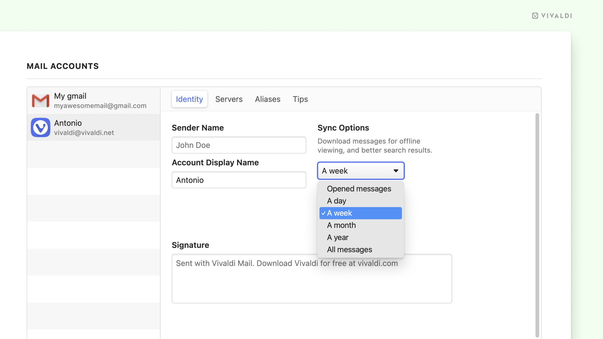Toggle the My gmail account selection
This screenshot has width=603, height=339.
[x=93, y=100]
